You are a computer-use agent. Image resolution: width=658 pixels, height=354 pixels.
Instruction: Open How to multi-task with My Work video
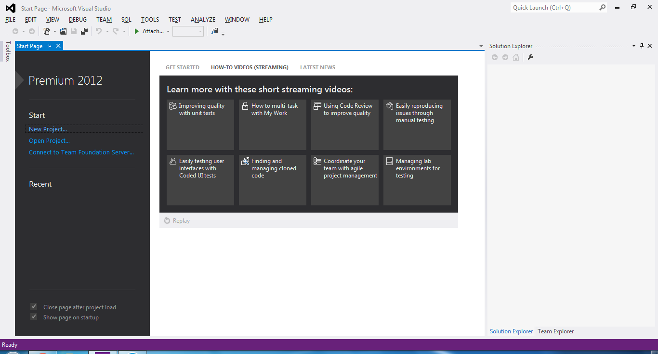coord(273,125)
